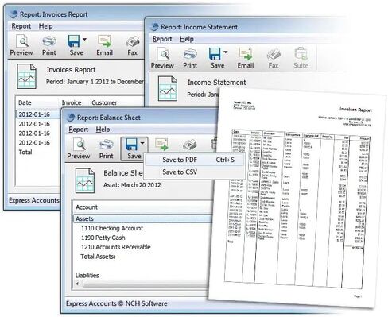Click Email icon in Income Statement toolbar
The image size is (388, 317).
(x=246, y=58)
